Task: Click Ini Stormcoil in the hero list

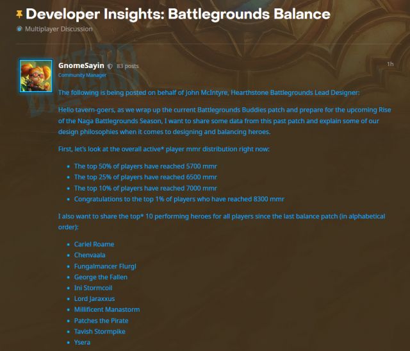Action: (x=93, y=288)
